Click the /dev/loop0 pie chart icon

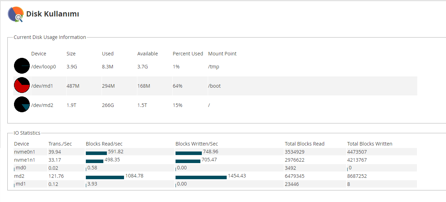[22, 66]
